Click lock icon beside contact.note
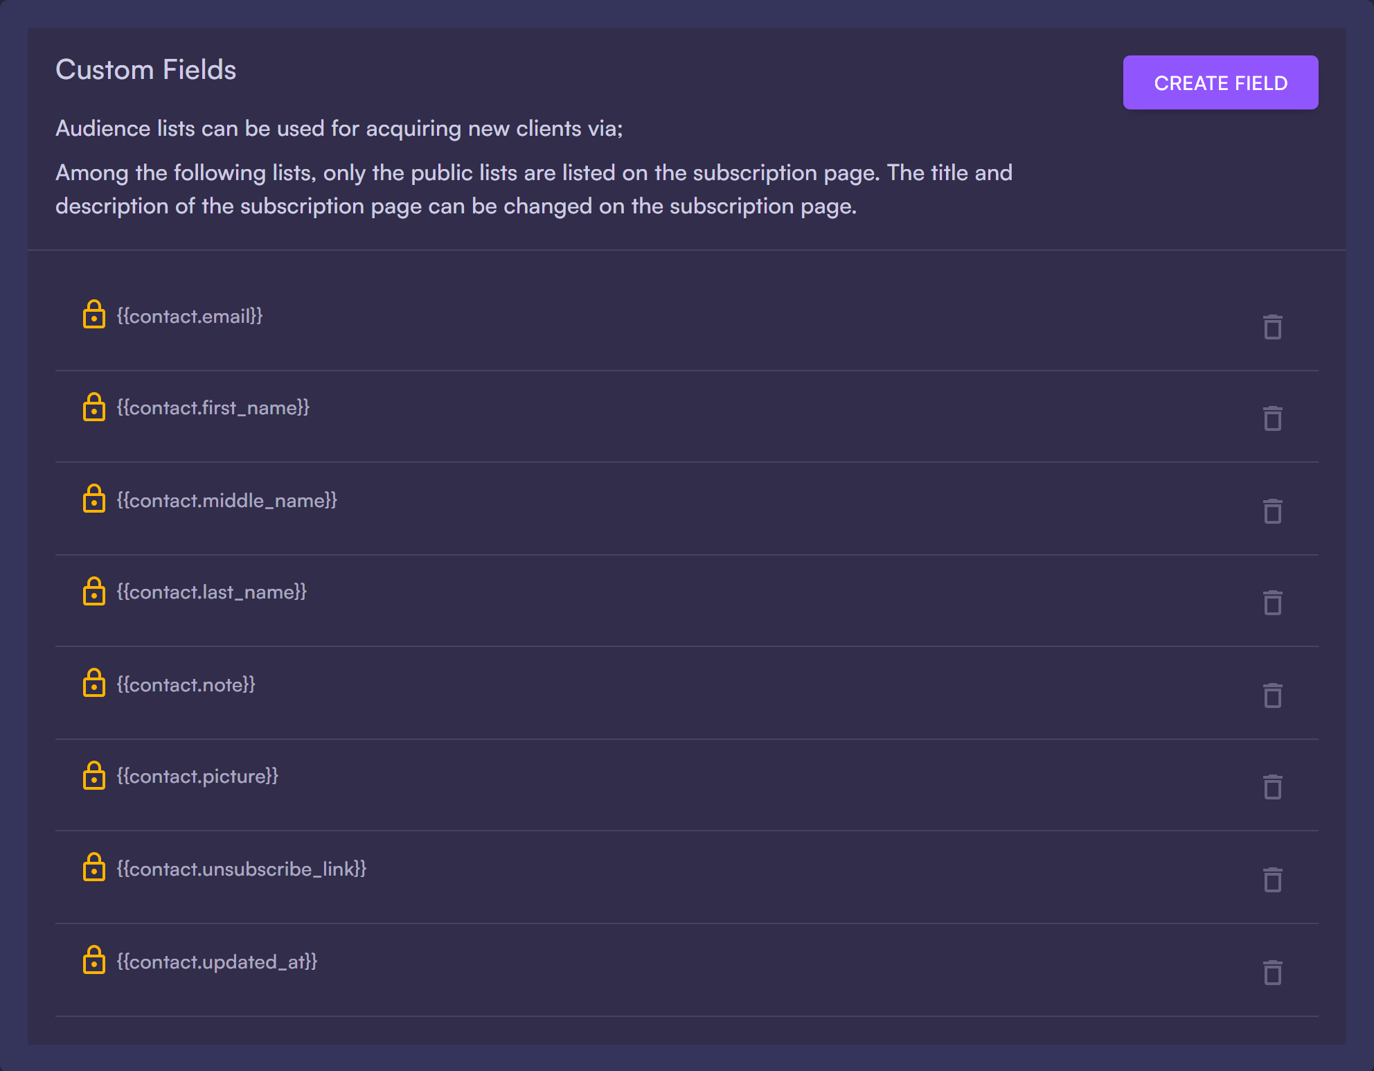The width and height of the screenshot is (1374, 1071). 93,683
